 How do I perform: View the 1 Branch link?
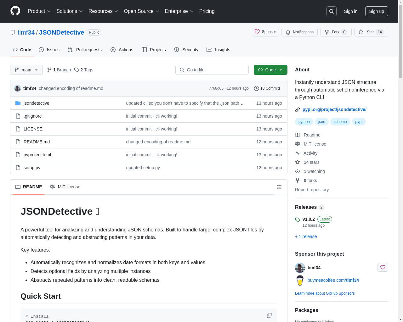coord(59,70)
